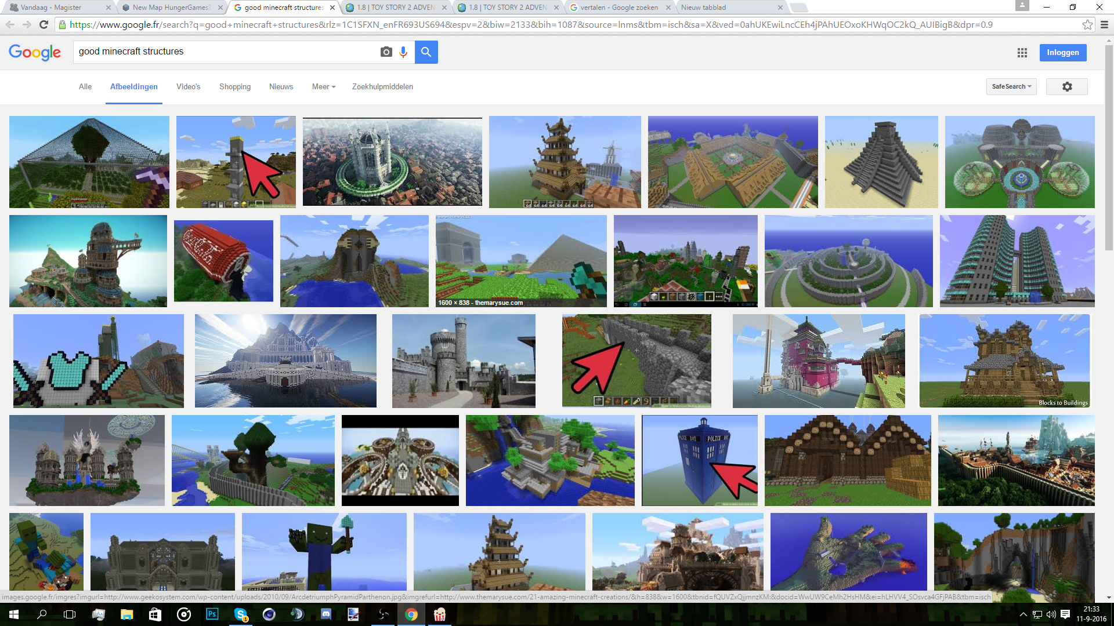The width and height of the screenshot is (1114, 626).
Task: Switch to the Shopping tab
Action: click(x=235, y=86)
